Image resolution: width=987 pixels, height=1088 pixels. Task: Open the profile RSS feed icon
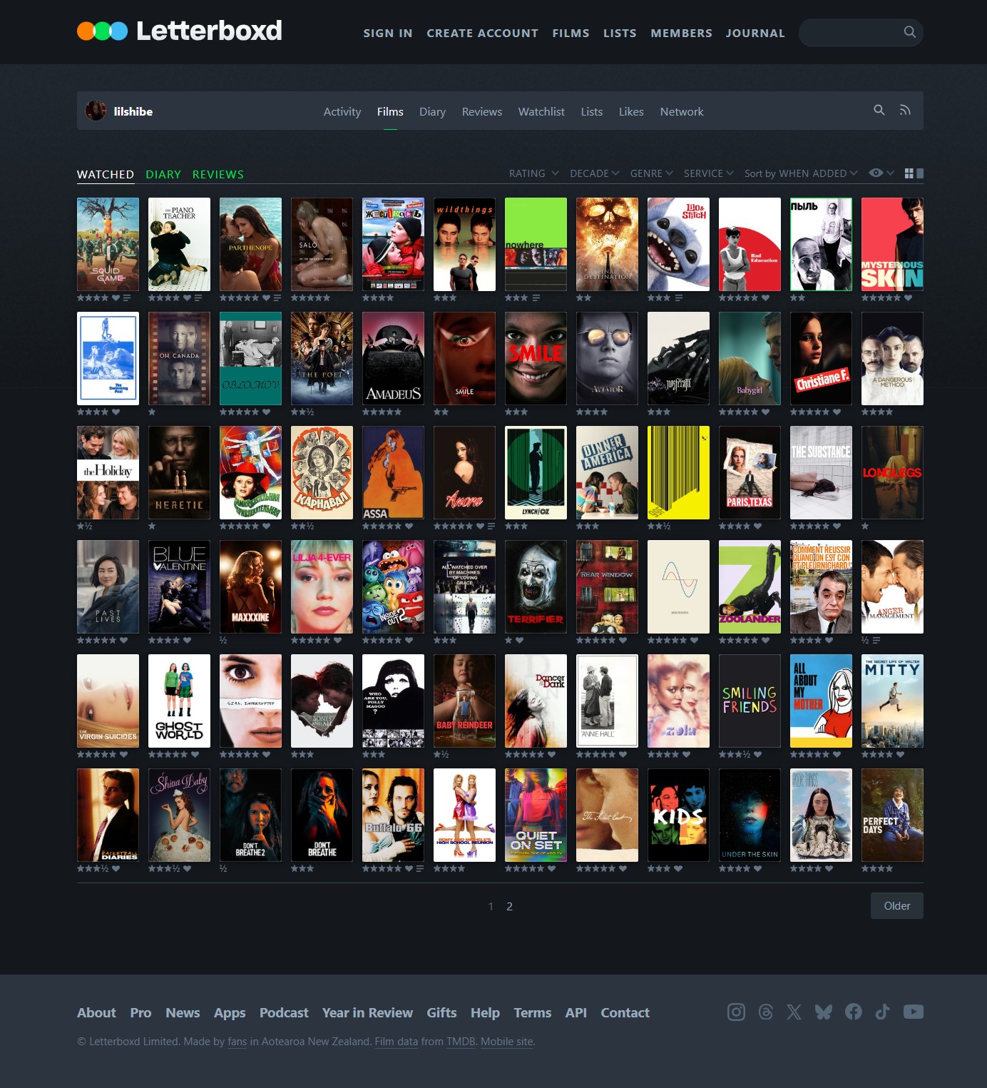905,111
